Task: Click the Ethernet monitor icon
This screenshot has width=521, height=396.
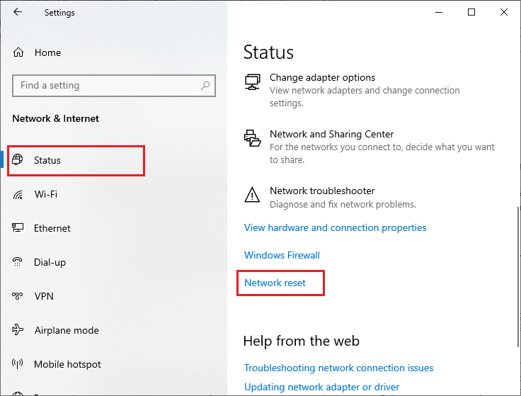Action: click(18, 228)
